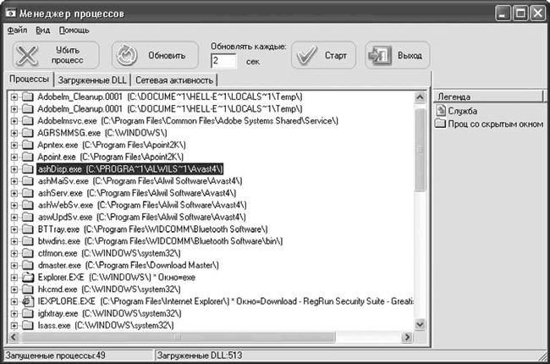Click the Служба legend icon
This screenshot has width=550, height=364.
click(x=442, y=112)
